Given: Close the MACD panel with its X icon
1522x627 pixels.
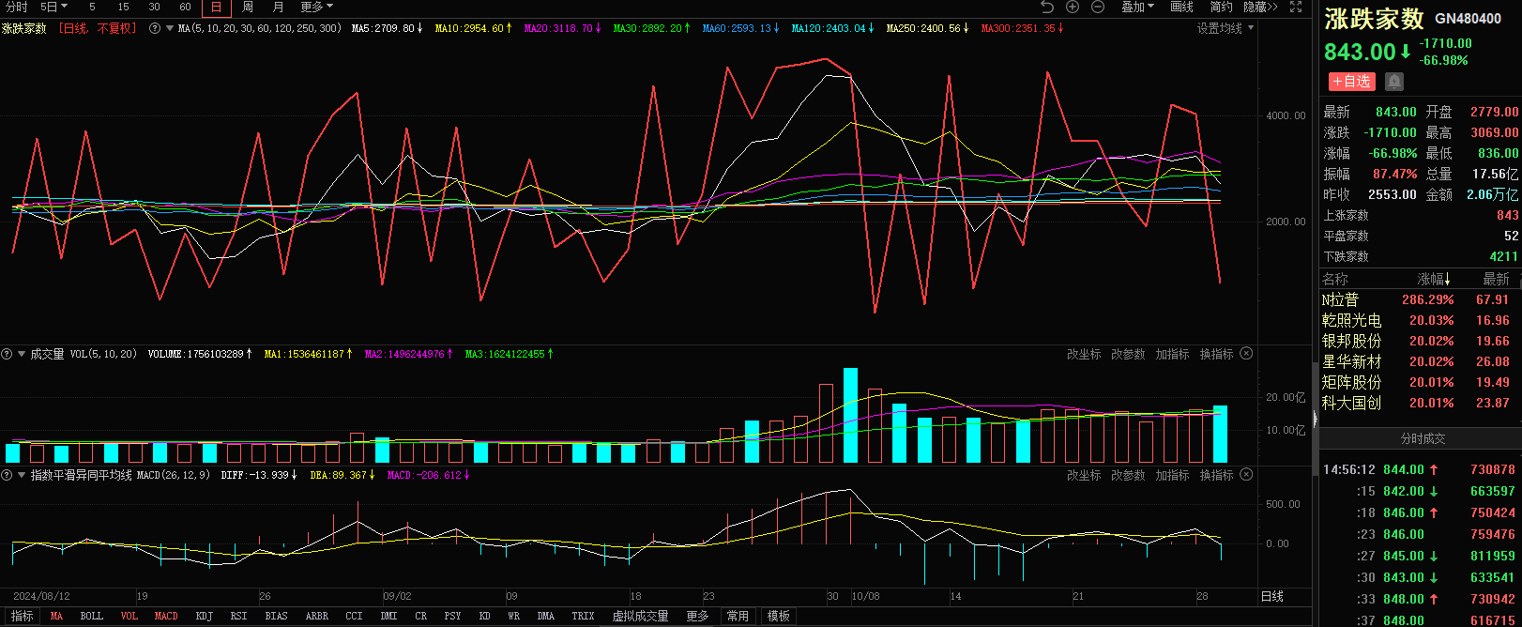Looking at the screenshot, I should [1246, 475].
